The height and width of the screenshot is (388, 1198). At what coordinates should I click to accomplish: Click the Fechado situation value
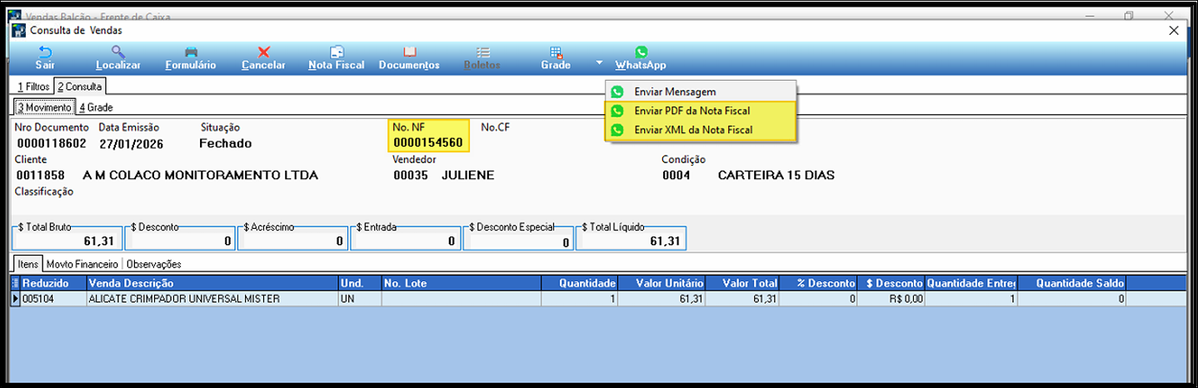point(225,143)
